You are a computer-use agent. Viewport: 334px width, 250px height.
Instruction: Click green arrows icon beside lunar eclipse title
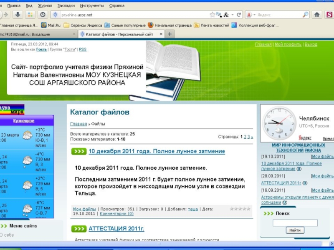click(x=79, y=151)
